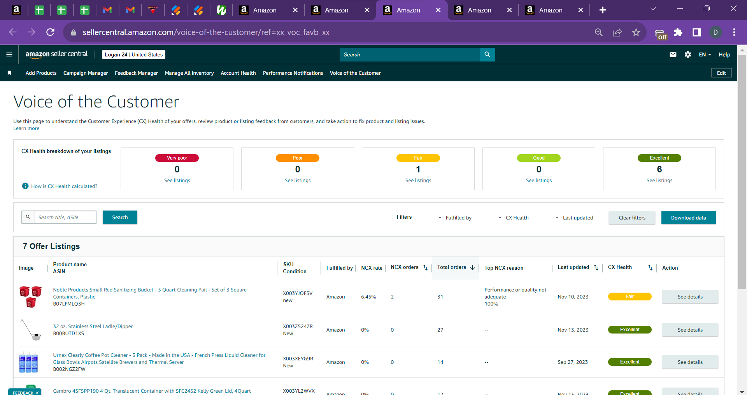This screenshot has width=747, height=395.
Task: Expand the Last updated filter dropdown
Action: tap(574, 218)
